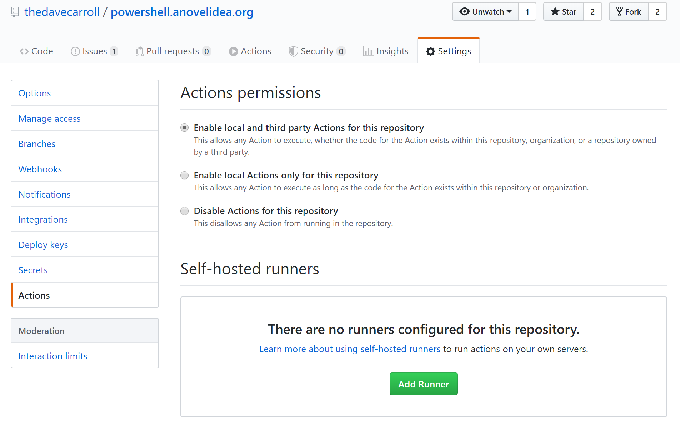Fork the repository

pos(629,12)
